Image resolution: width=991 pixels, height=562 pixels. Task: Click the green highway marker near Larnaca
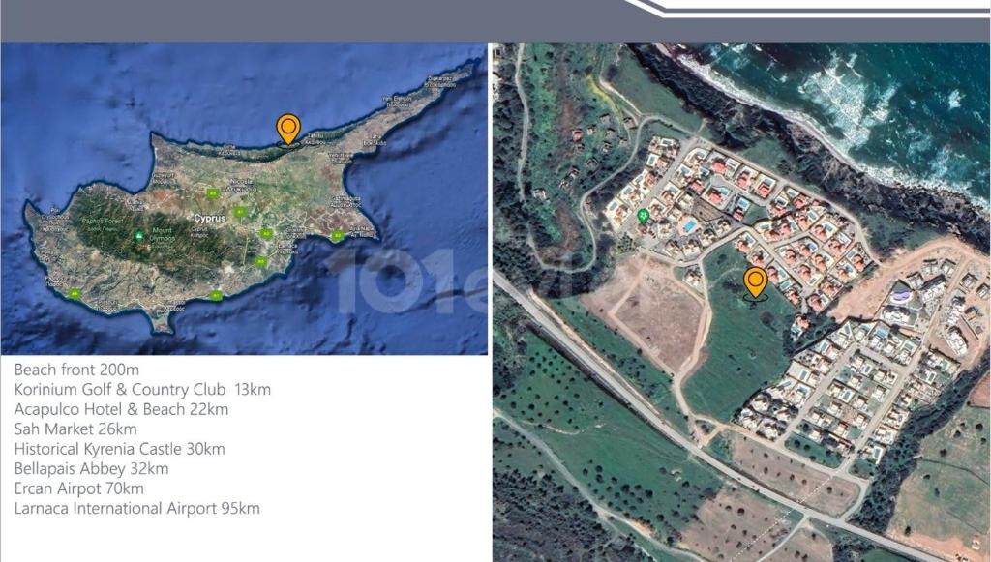(x=265, y=233)
